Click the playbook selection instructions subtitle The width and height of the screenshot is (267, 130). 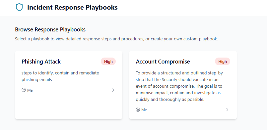(116, 39)
